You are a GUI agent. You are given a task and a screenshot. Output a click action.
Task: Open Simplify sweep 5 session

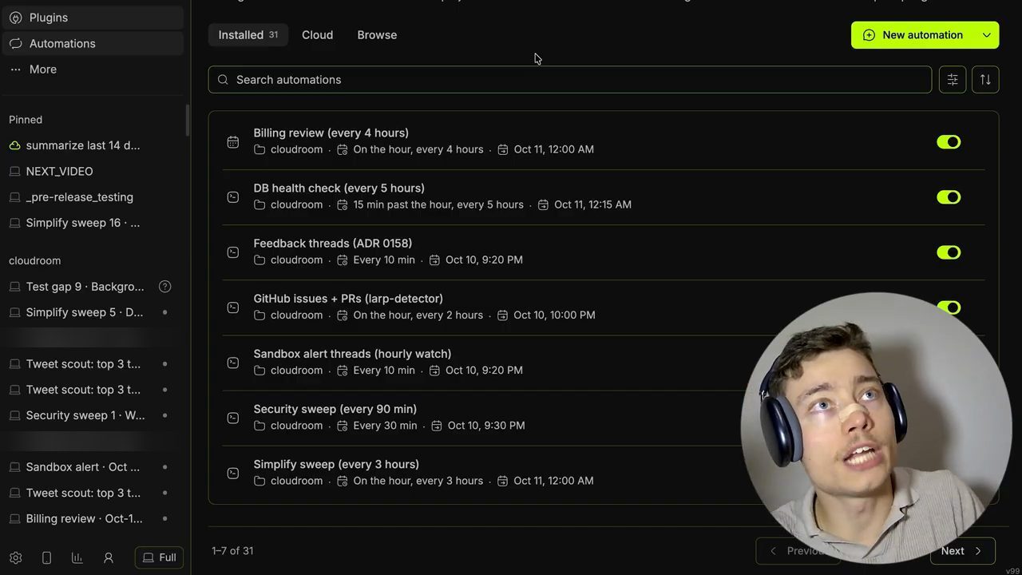click(93, 312)
